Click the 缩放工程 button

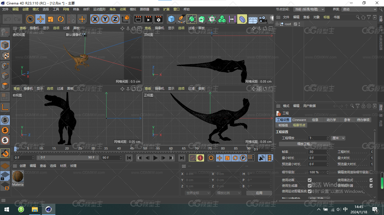click(x=305, y=144)
